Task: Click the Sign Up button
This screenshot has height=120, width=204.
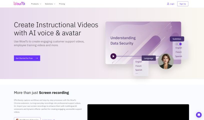Action: [x=183, y=4]
